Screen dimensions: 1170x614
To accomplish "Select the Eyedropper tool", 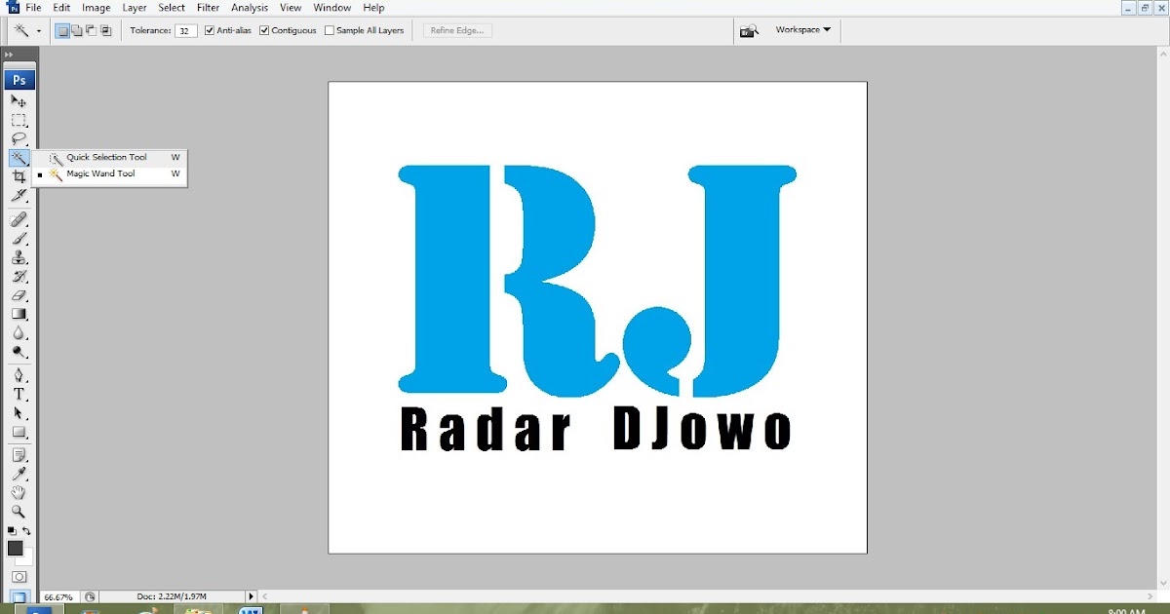I will pos(19,475).
